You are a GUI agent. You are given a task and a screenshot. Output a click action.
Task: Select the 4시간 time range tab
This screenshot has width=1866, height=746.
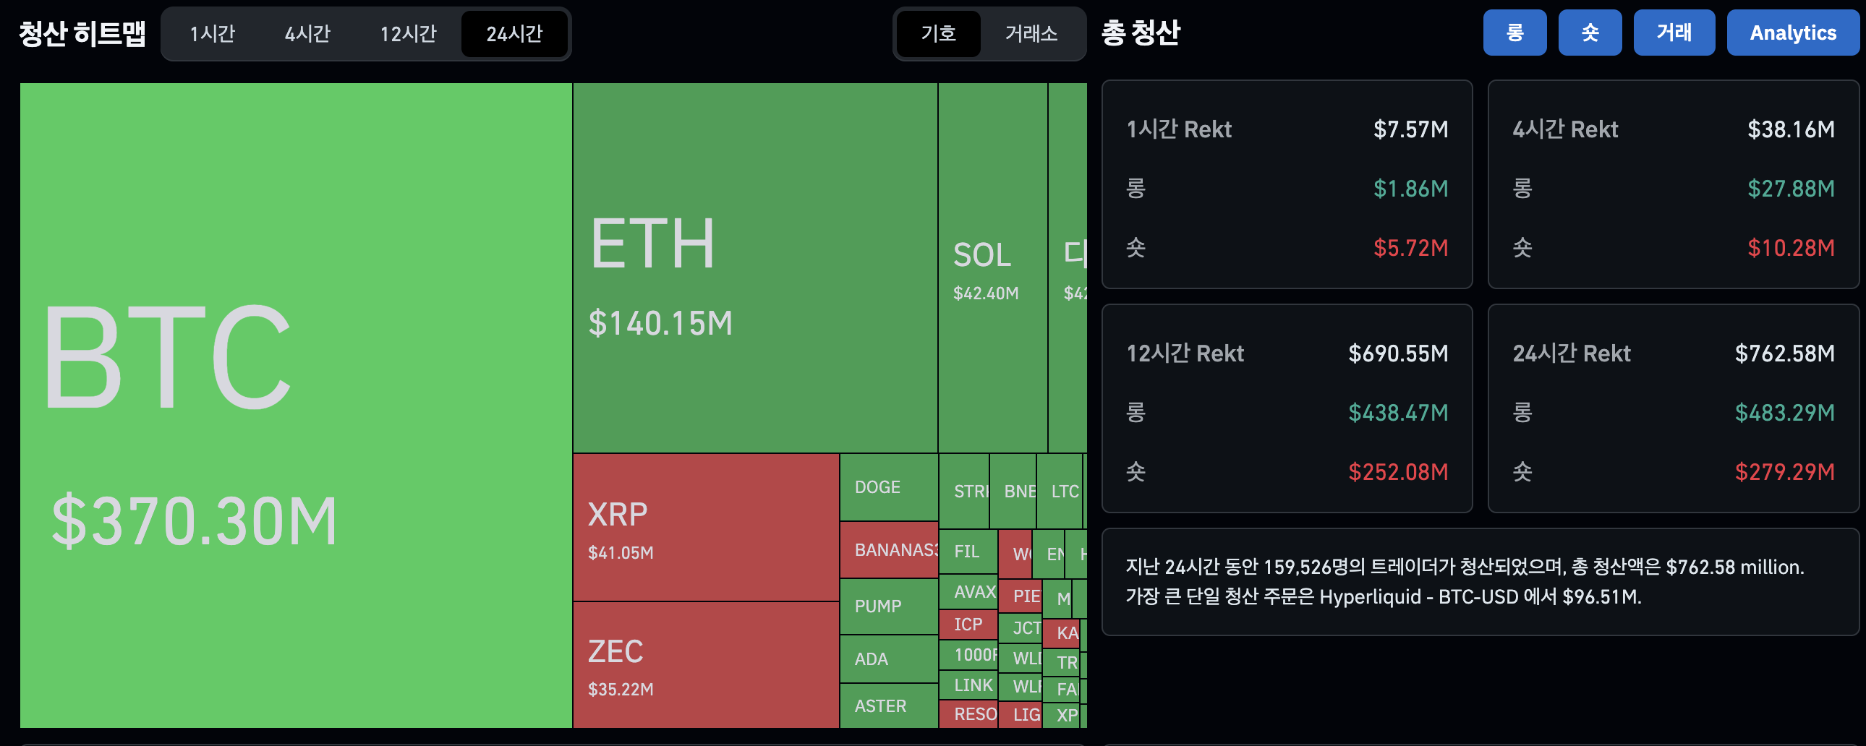(x=310, y=33)
